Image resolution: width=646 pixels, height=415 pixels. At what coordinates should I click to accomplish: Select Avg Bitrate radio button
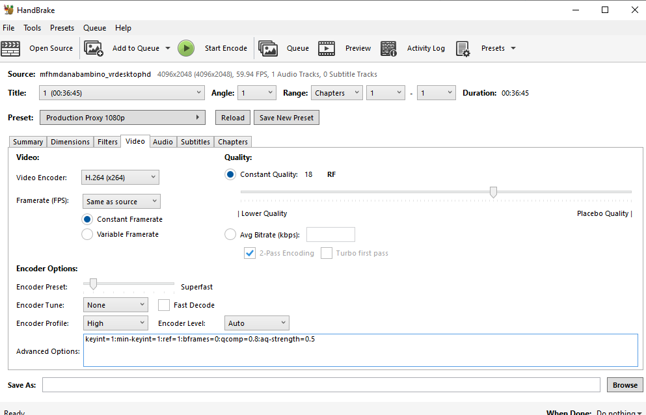[x=230, y=234]
